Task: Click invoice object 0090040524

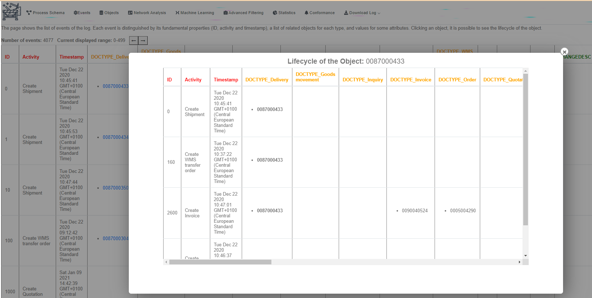Action: pos(415,210)
